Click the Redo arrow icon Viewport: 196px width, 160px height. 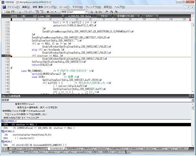[x=30, y=12]
